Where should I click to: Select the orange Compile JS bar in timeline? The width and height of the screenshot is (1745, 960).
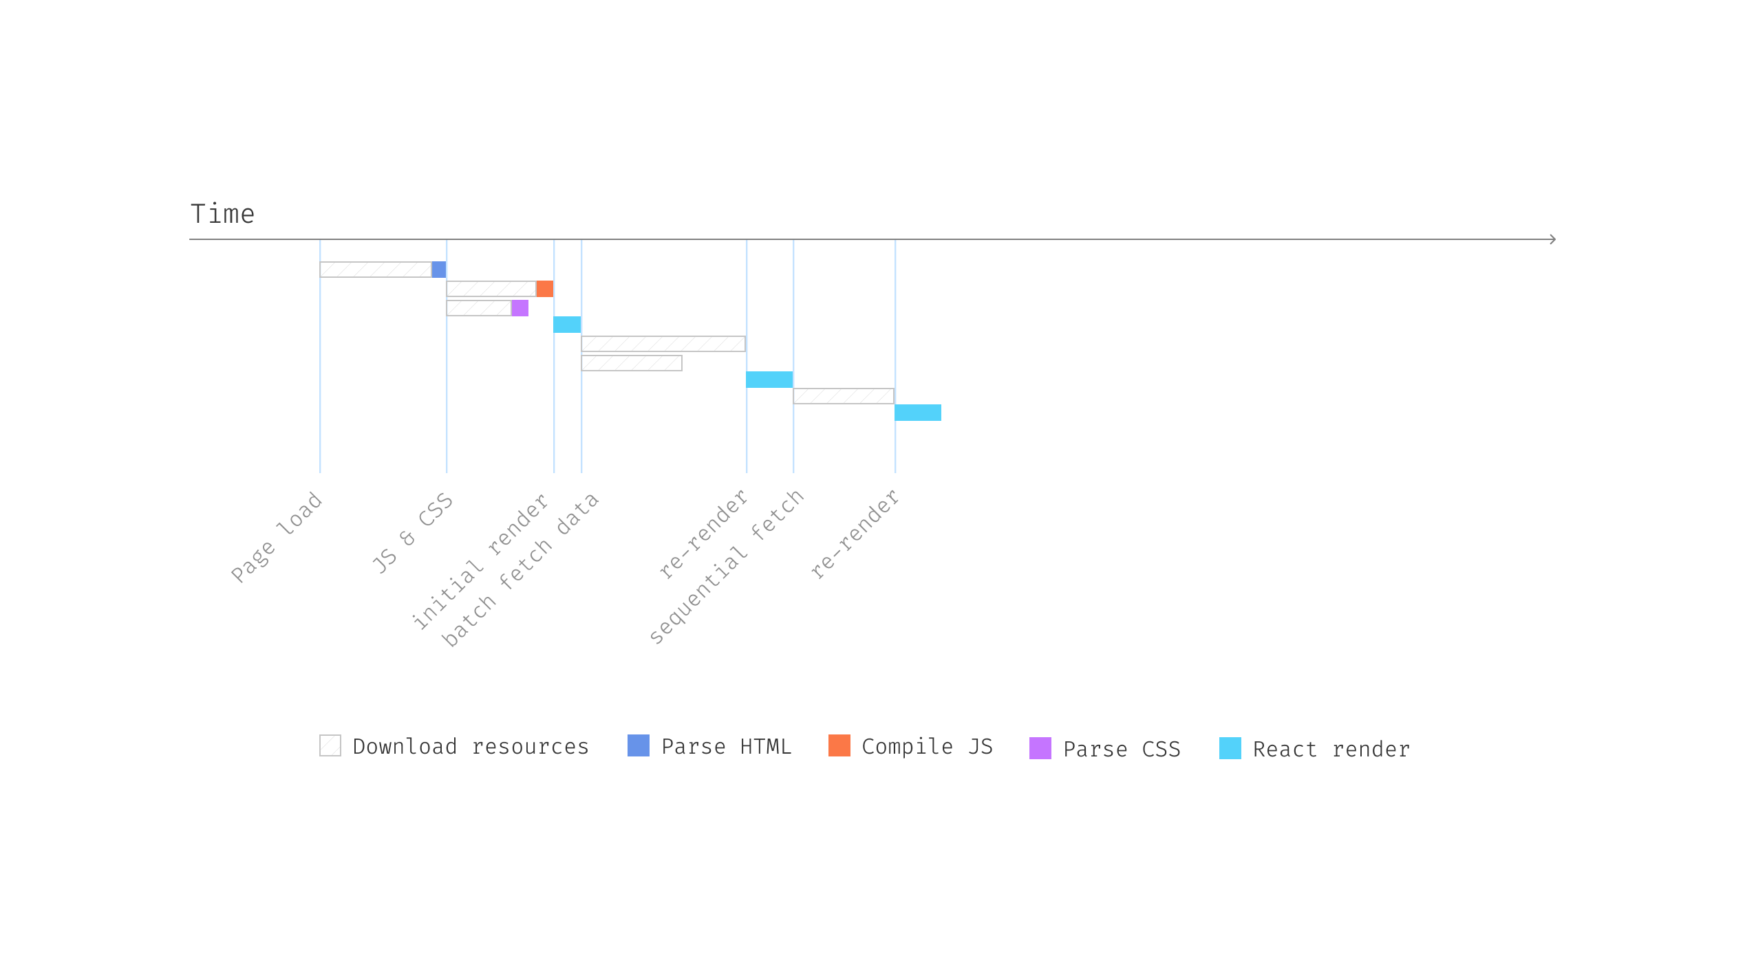coord(545,289)
